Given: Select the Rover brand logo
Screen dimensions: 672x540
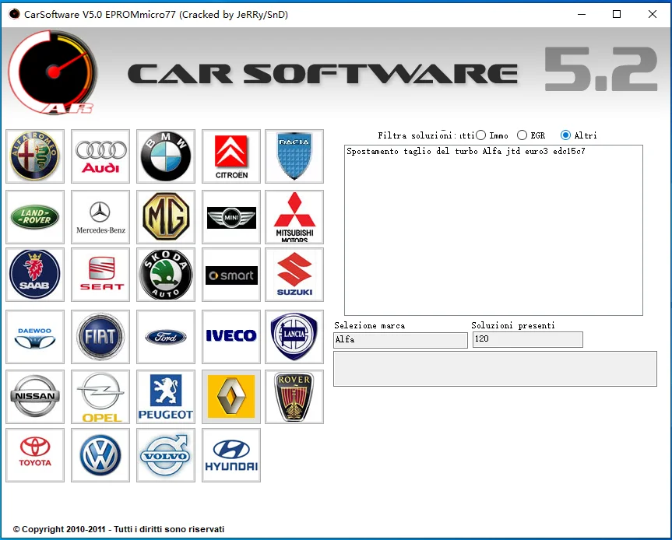Looking at the screenshot, I should [294, 397].
